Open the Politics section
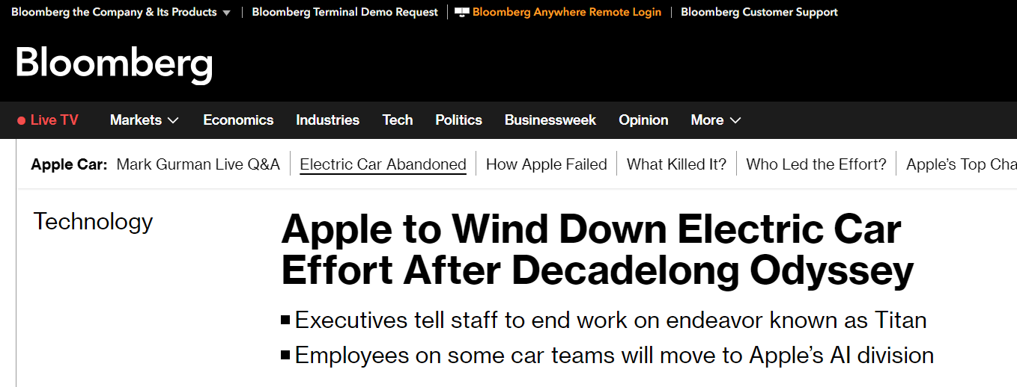The width and height of the screenshot is (1017, 387). (x=458, y=120)
